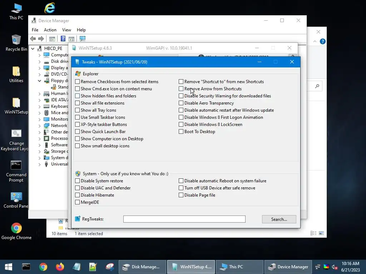Open the Windows Start button
The image size is (366, 274).
coord(9,267)
